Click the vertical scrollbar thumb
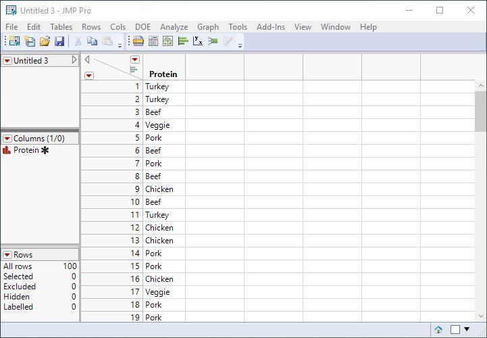The image size is (487, 338). click(481, 112)
